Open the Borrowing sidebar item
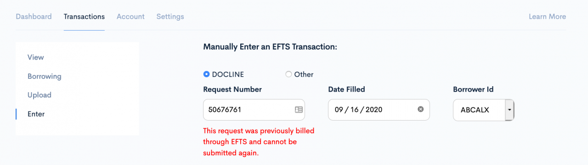 click(x=44, y=76)
